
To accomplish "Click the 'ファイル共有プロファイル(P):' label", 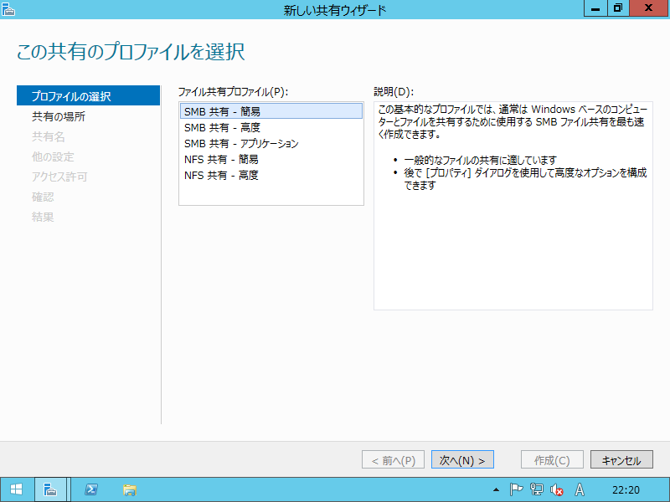I will (233, 91).
